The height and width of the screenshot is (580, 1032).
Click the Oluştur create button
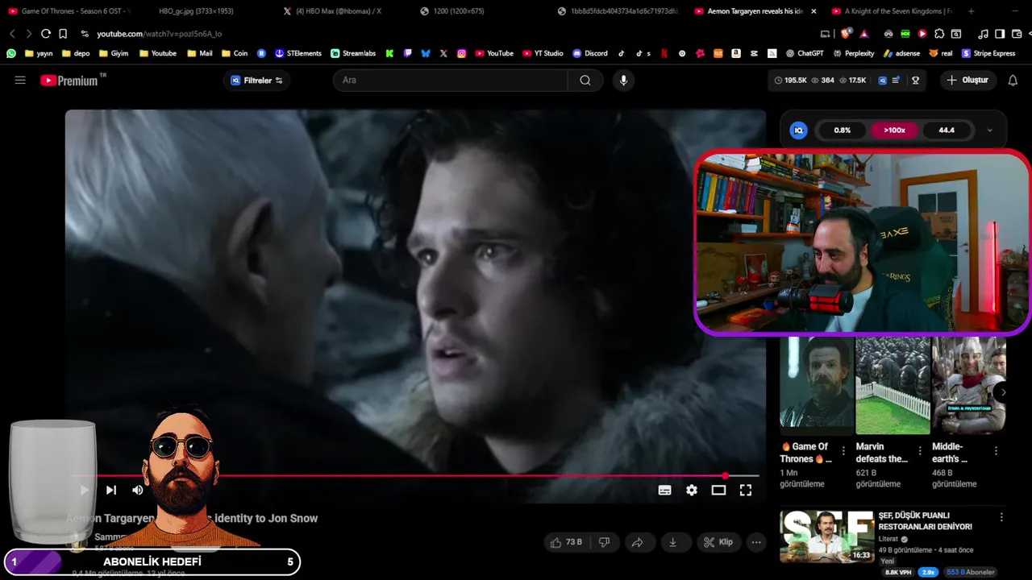968,81
